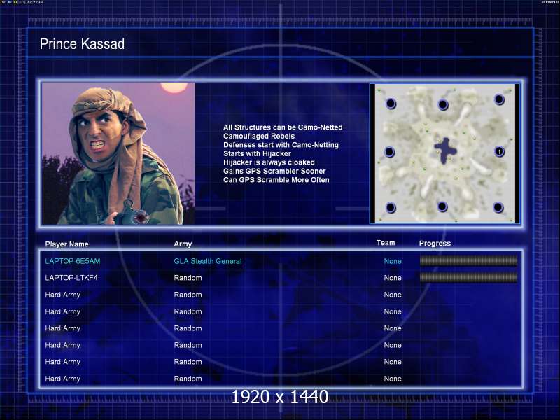Click the map preview thumbnail
Image resolution: width=560 pixels, height=420 pixels.
pos(444,153)
